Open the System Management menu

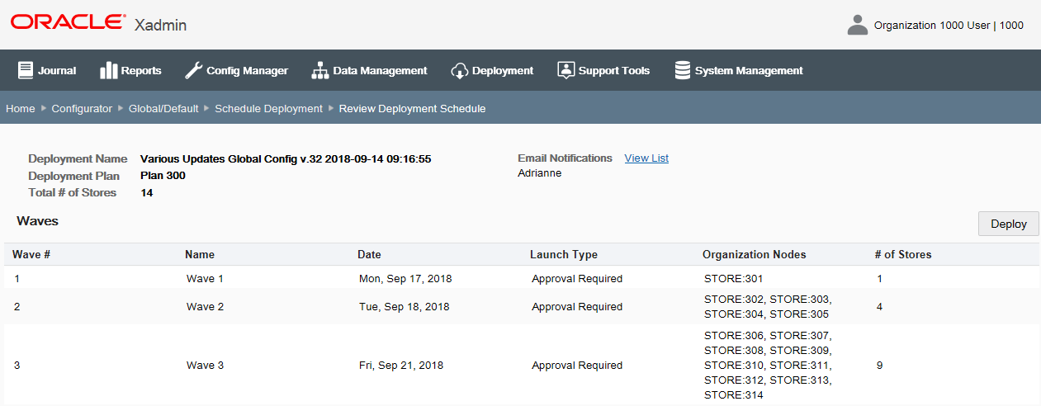(739, 70)
